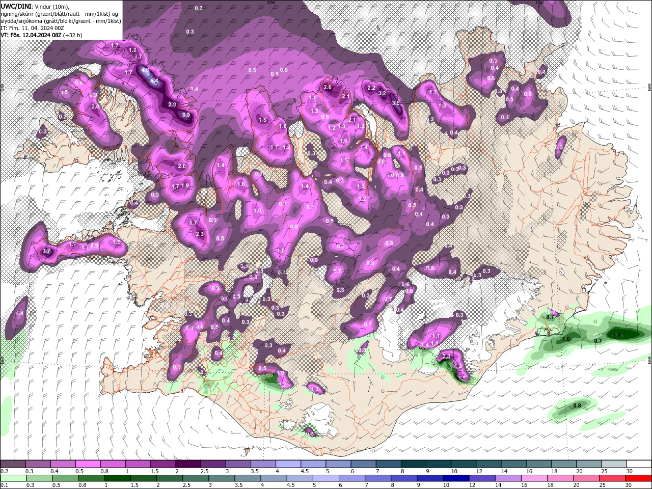Select the dark purple snow swatch between 2 and 2.5

coord(188,464)
